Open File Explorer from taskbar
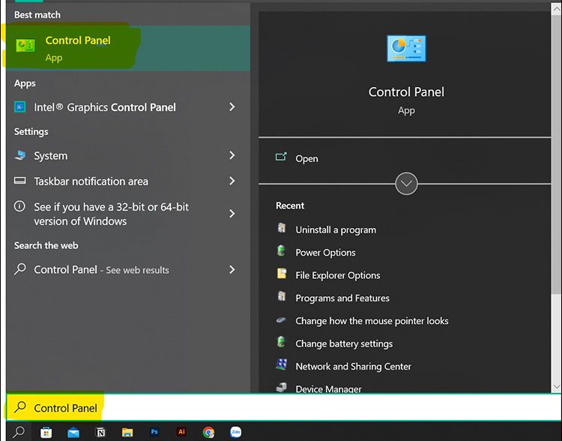The width and height of the screenshot is (562, 441). pos(127,433)
